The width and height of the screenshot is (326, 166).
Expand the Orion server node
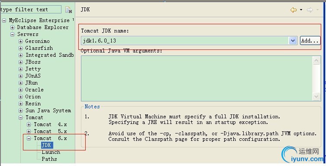(x=21, y=97)
